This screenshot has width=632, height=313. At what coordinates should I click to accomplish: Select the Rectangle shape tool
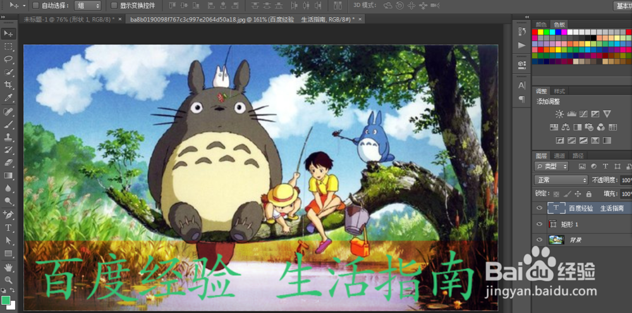[8, 254]
